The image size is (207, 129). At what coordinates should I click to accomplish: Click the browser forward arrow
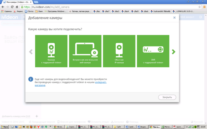tap(7, 7)
